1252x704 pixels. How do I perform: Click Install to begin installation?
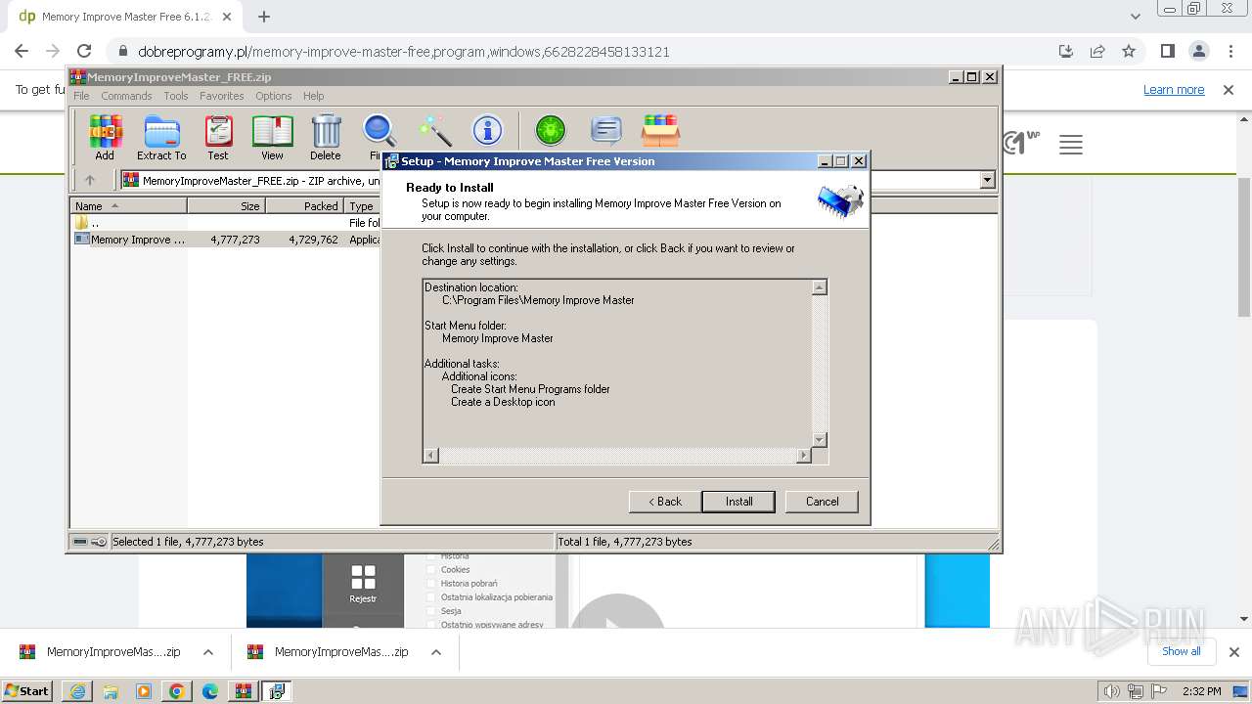(738, 502)
